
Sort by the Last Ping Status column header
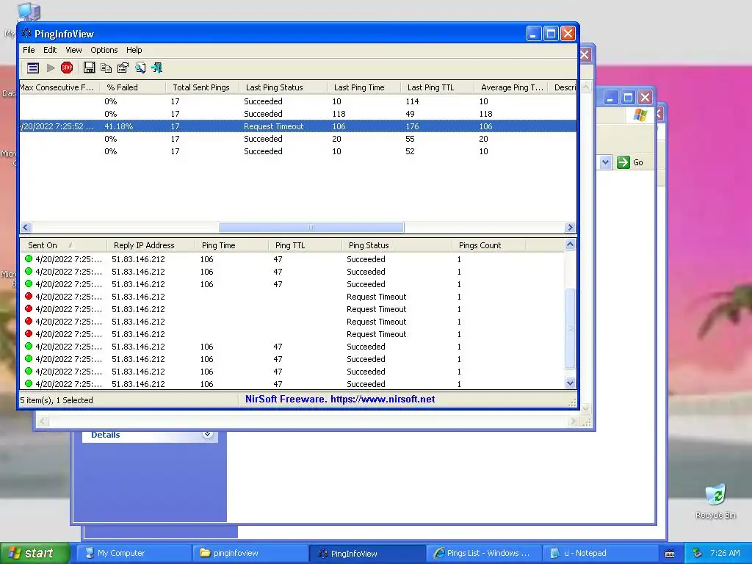click(x=283, y=87)
